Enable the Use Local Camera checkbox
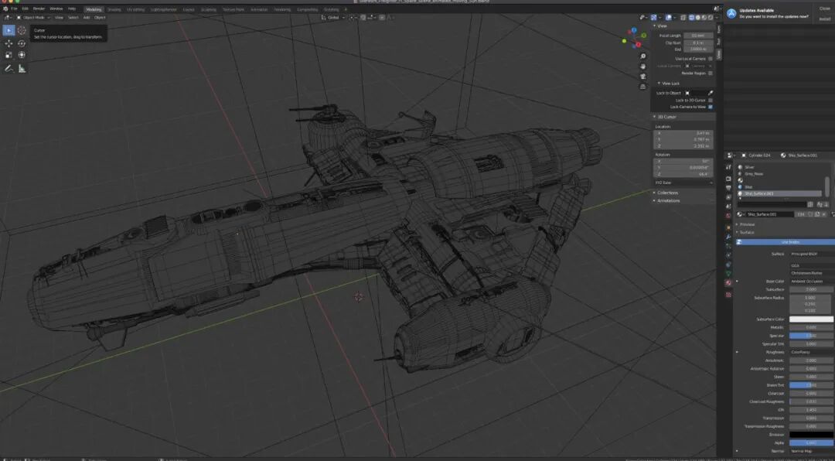This screenshot has height=461, width=835. pyautogui.click(x=711, y=59)
